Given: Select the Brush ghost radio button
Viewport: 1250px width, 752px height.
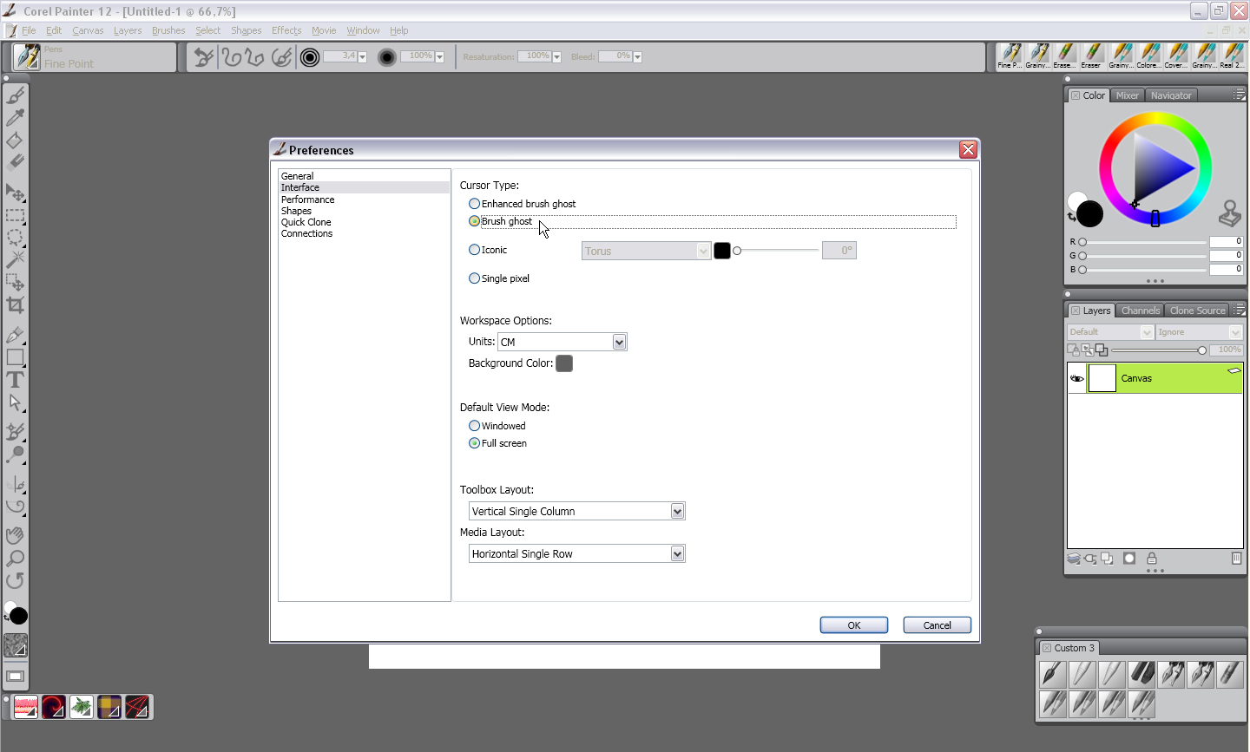Looking at the screenshot, I should [474, 221].
